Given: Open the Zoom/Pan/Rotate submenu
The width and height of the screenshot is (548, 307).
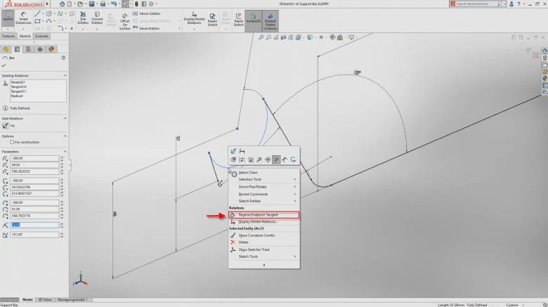Looking at the screenshot, I should pos(264,187).
